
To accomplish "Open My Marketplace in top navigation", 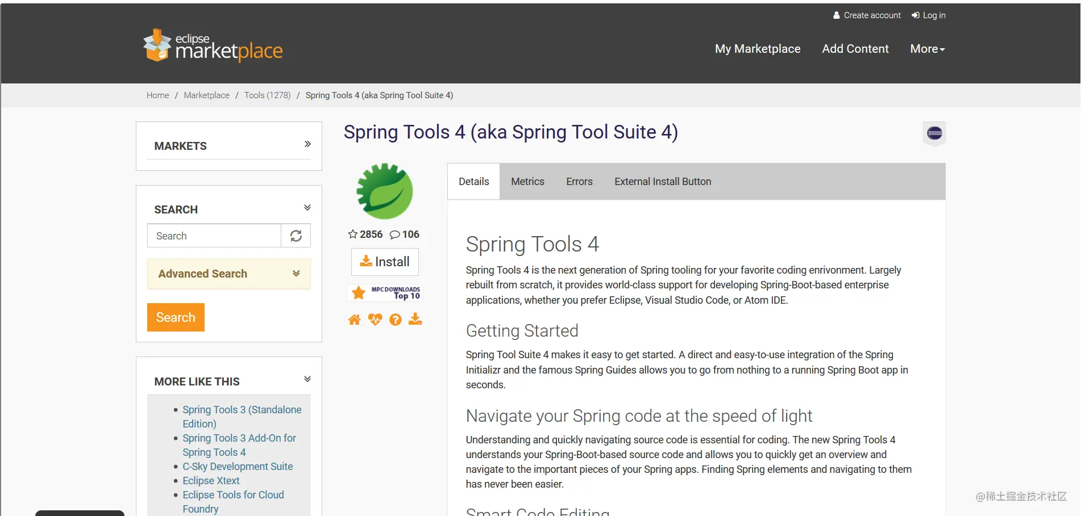I will [758, 49].
